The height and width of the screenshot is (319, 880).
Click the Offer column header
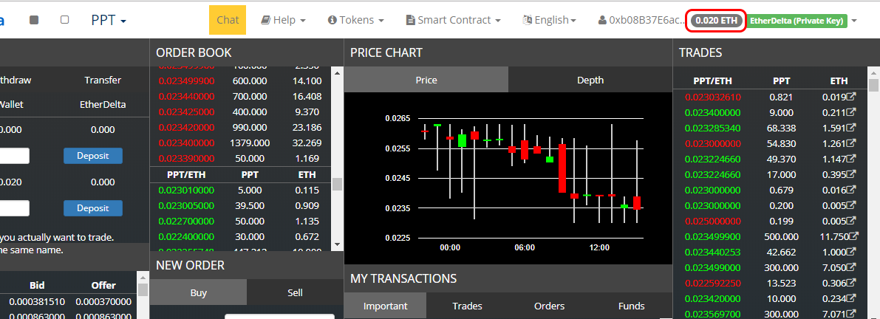pos(103,285)
